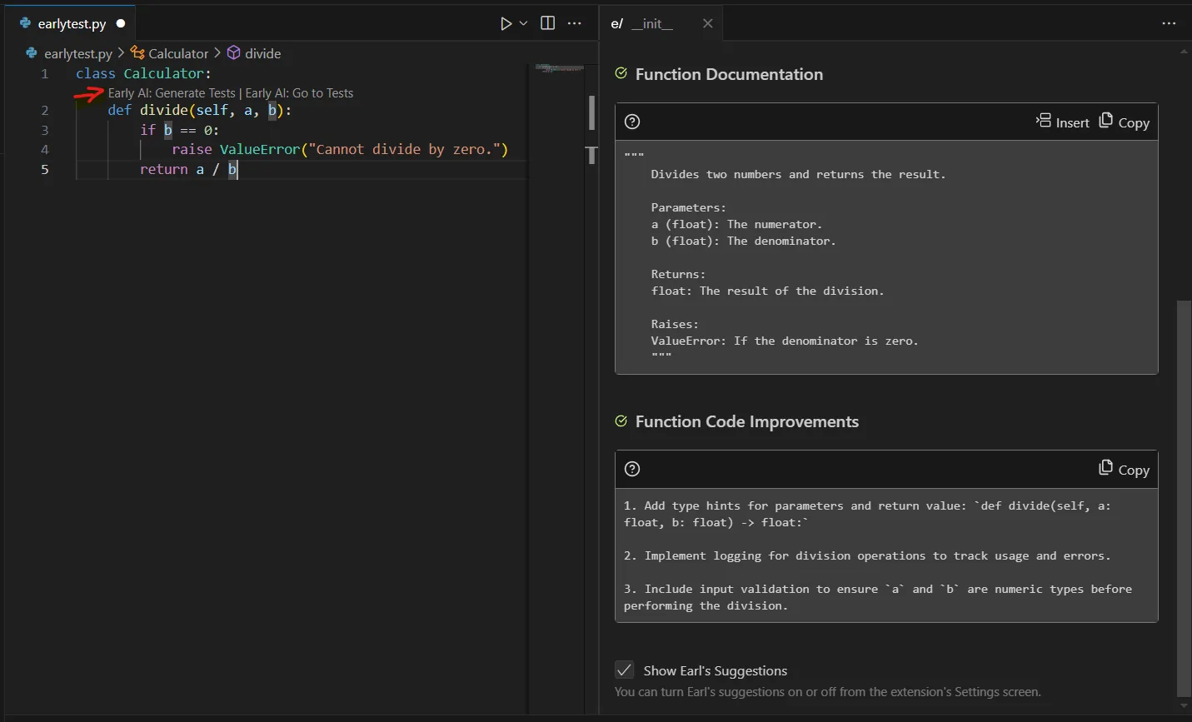This screenshot has width=1192, height=722.
Task: Click Calculator class in the breadcrumb
Action: pos(178,53)
